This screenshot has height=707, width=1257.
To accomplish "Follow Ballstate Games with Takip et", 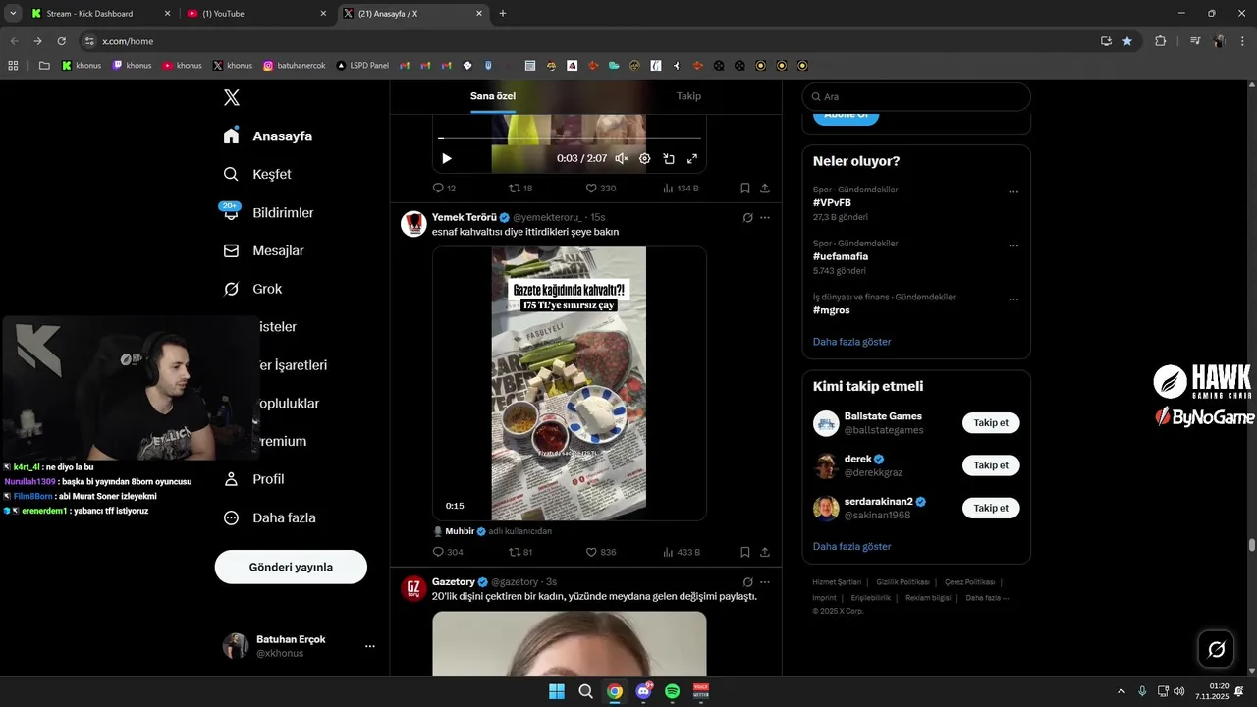I will pyautogui.click(x=991, y=423).
